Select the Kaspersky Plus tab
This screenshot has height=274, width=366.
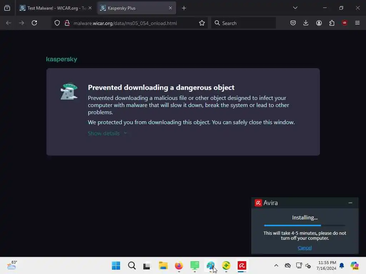137,8
